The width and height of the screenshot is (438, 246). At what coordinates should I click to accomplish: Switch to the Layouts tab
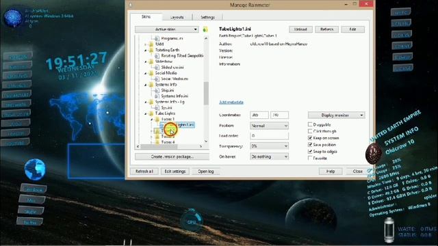tap(177, 17)
